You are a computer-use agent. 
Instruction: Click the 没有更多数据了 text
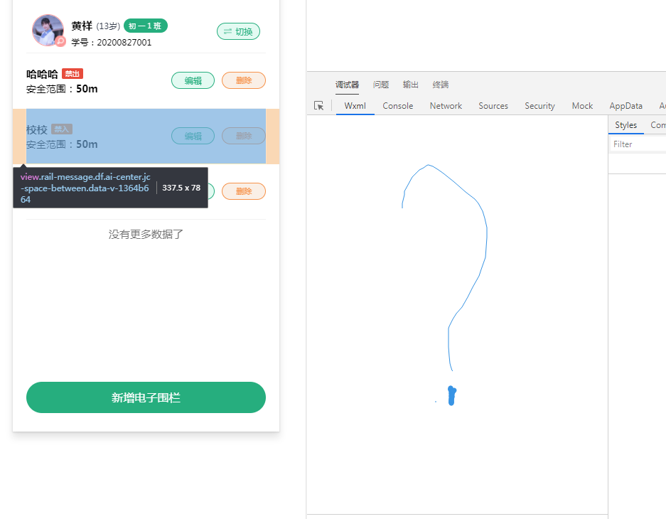tap(146, 234)
